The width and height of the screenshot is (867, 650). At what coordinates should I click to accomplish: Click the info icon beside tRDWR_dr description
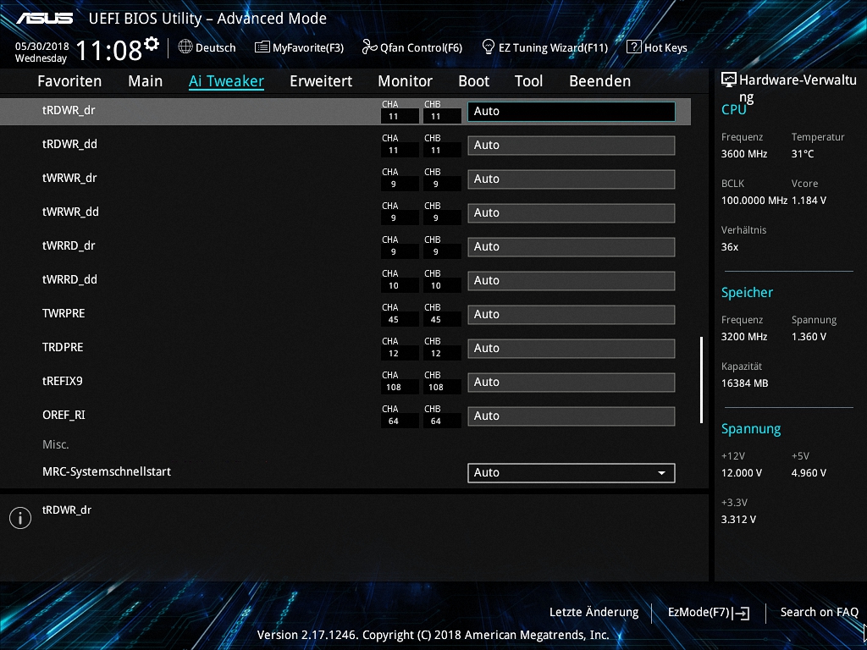point(20,518)
